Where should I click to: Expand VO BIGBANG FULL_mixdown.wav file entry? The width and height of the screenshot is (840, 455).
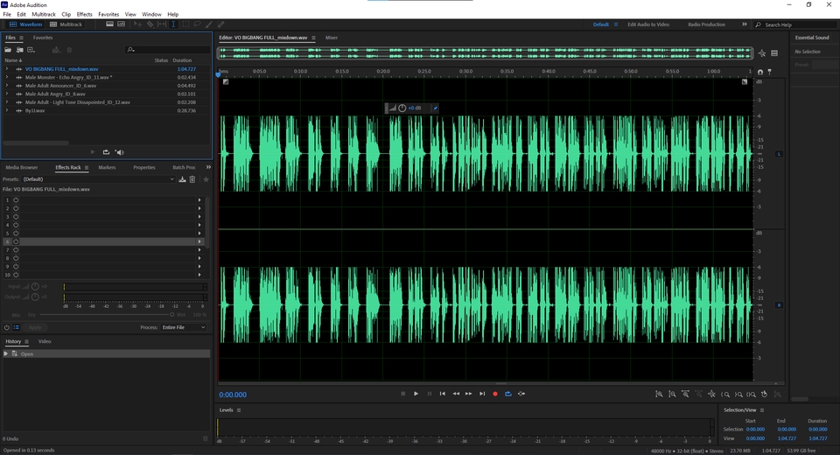(x=6, y=68)
